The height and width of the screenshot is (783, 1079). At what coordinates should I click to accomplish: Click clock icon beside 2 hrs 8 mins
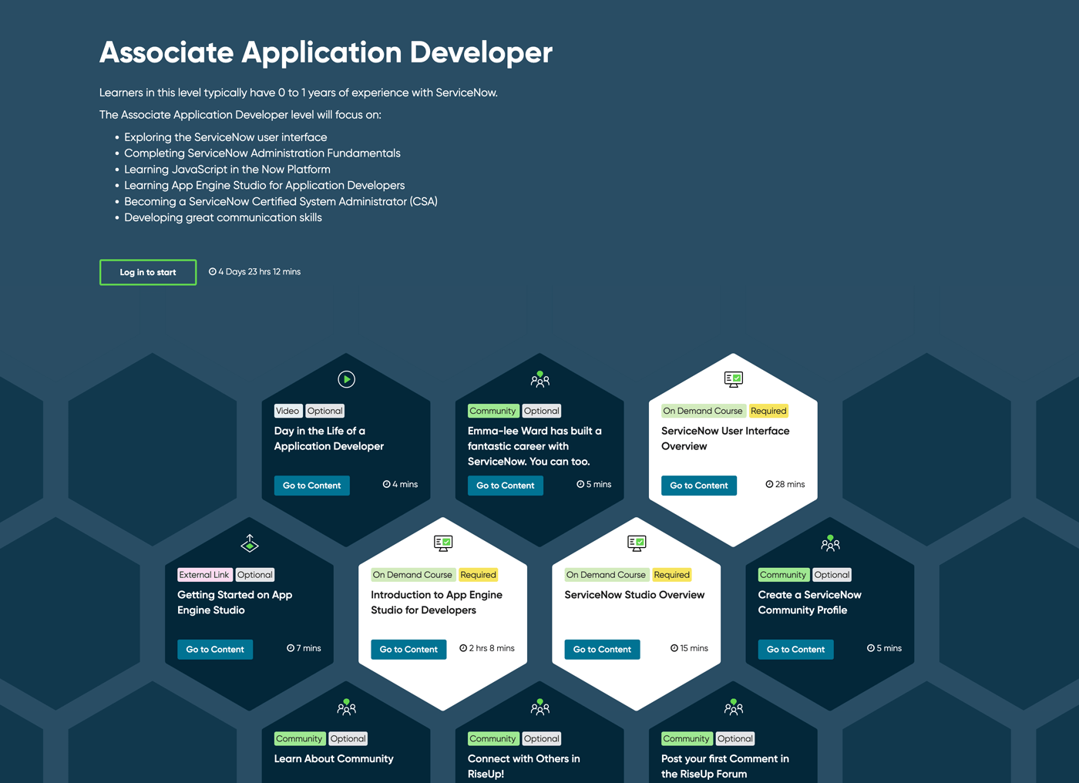(463, 648)
